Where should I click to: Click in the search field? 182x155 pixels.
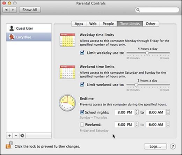coord(157,10)
